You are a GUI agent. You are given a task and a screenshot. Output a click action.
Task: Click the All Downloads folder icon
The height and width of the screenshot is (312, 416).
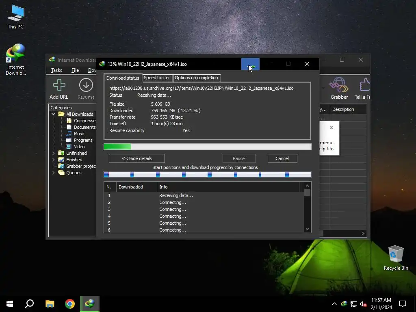coord(61,114)
